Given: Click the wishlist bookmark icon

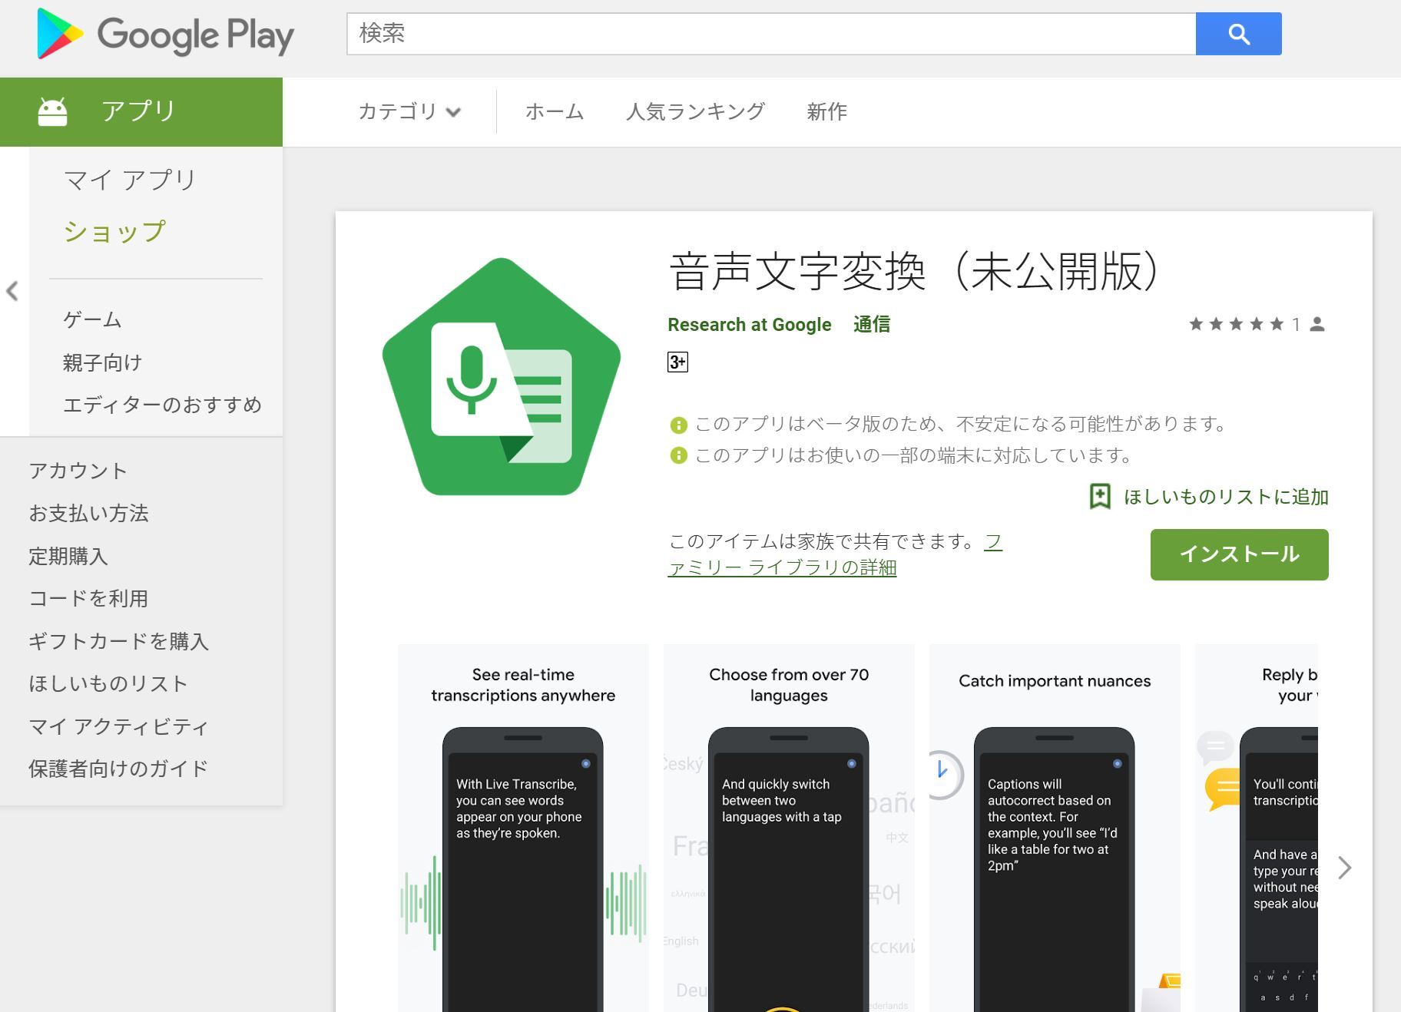Looking at the screenshot, I should tap(1100, 497).
